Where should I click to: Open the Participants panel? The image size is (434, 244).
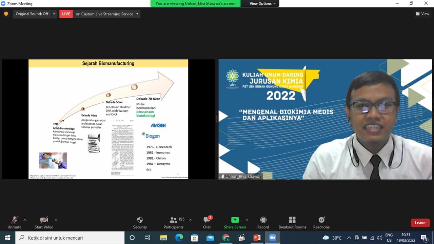tap(173, 220)
